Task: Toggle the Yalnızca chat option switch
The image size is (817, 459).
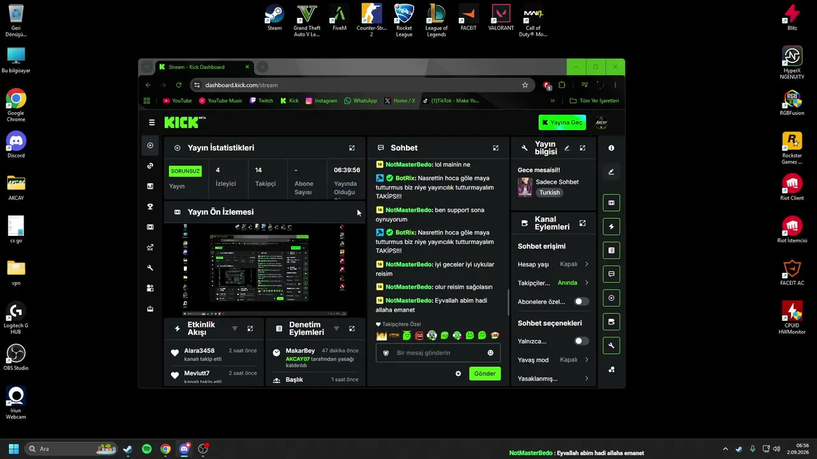Action: click(581, 341)
